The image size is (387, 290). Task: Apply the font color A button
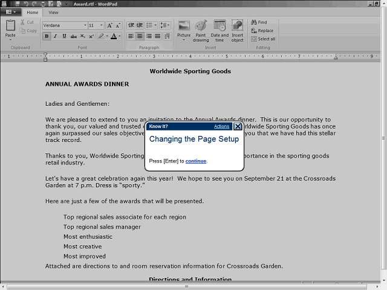114,36
